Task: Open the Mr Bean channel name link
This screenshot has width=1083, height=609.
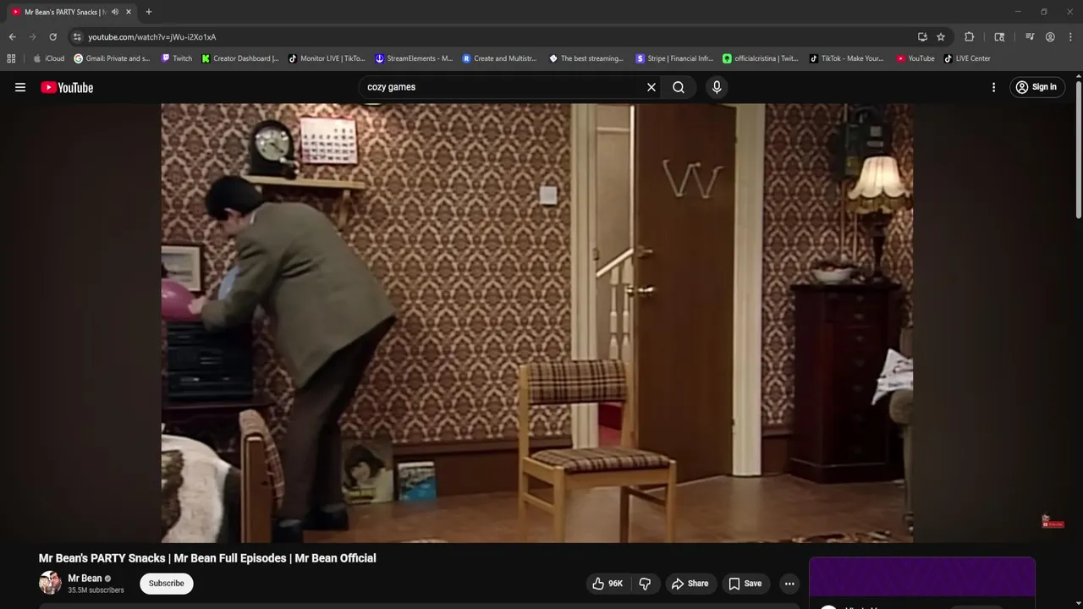Action: pos(85,579)
